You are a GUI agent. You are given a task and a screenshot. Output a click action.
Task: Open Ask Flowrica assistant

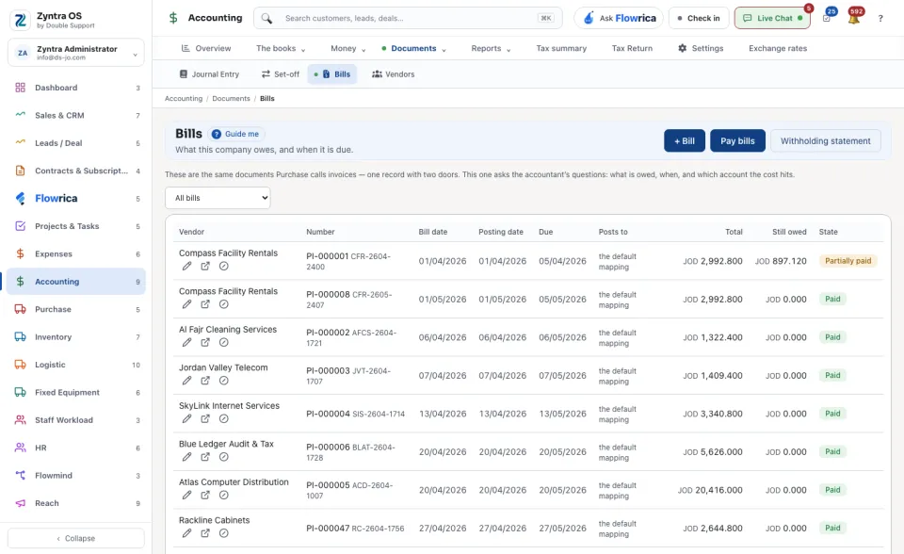[619, 19]
